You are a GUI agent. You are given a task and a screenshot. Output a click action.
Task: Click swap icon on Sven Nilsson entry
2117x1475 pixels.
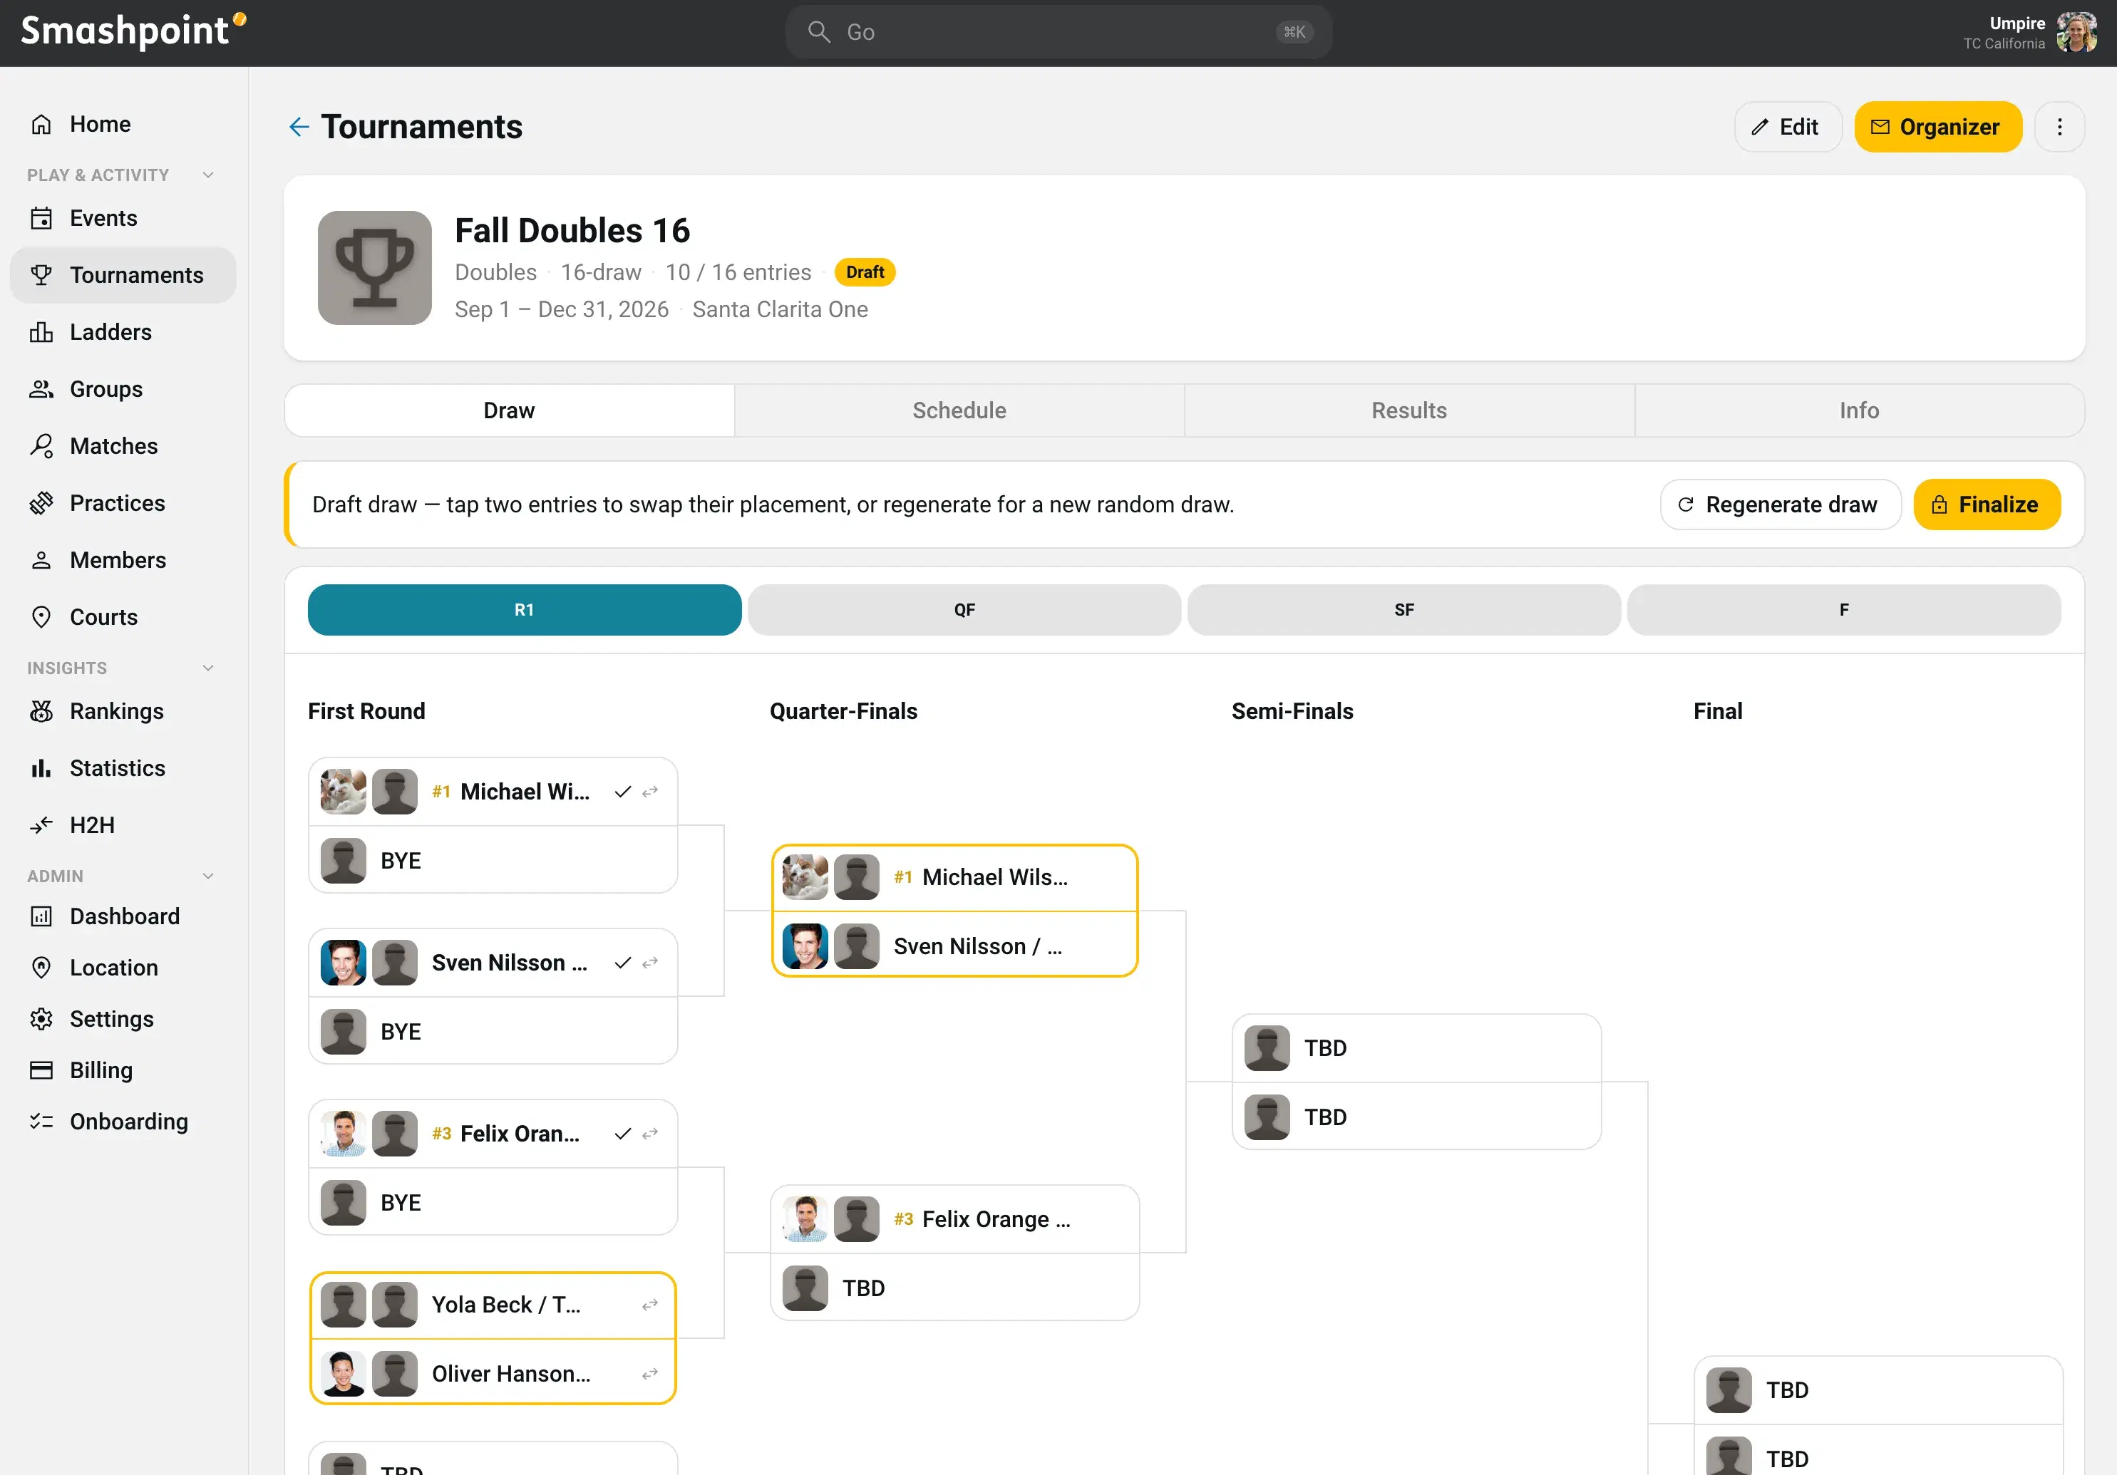point(650,963)
